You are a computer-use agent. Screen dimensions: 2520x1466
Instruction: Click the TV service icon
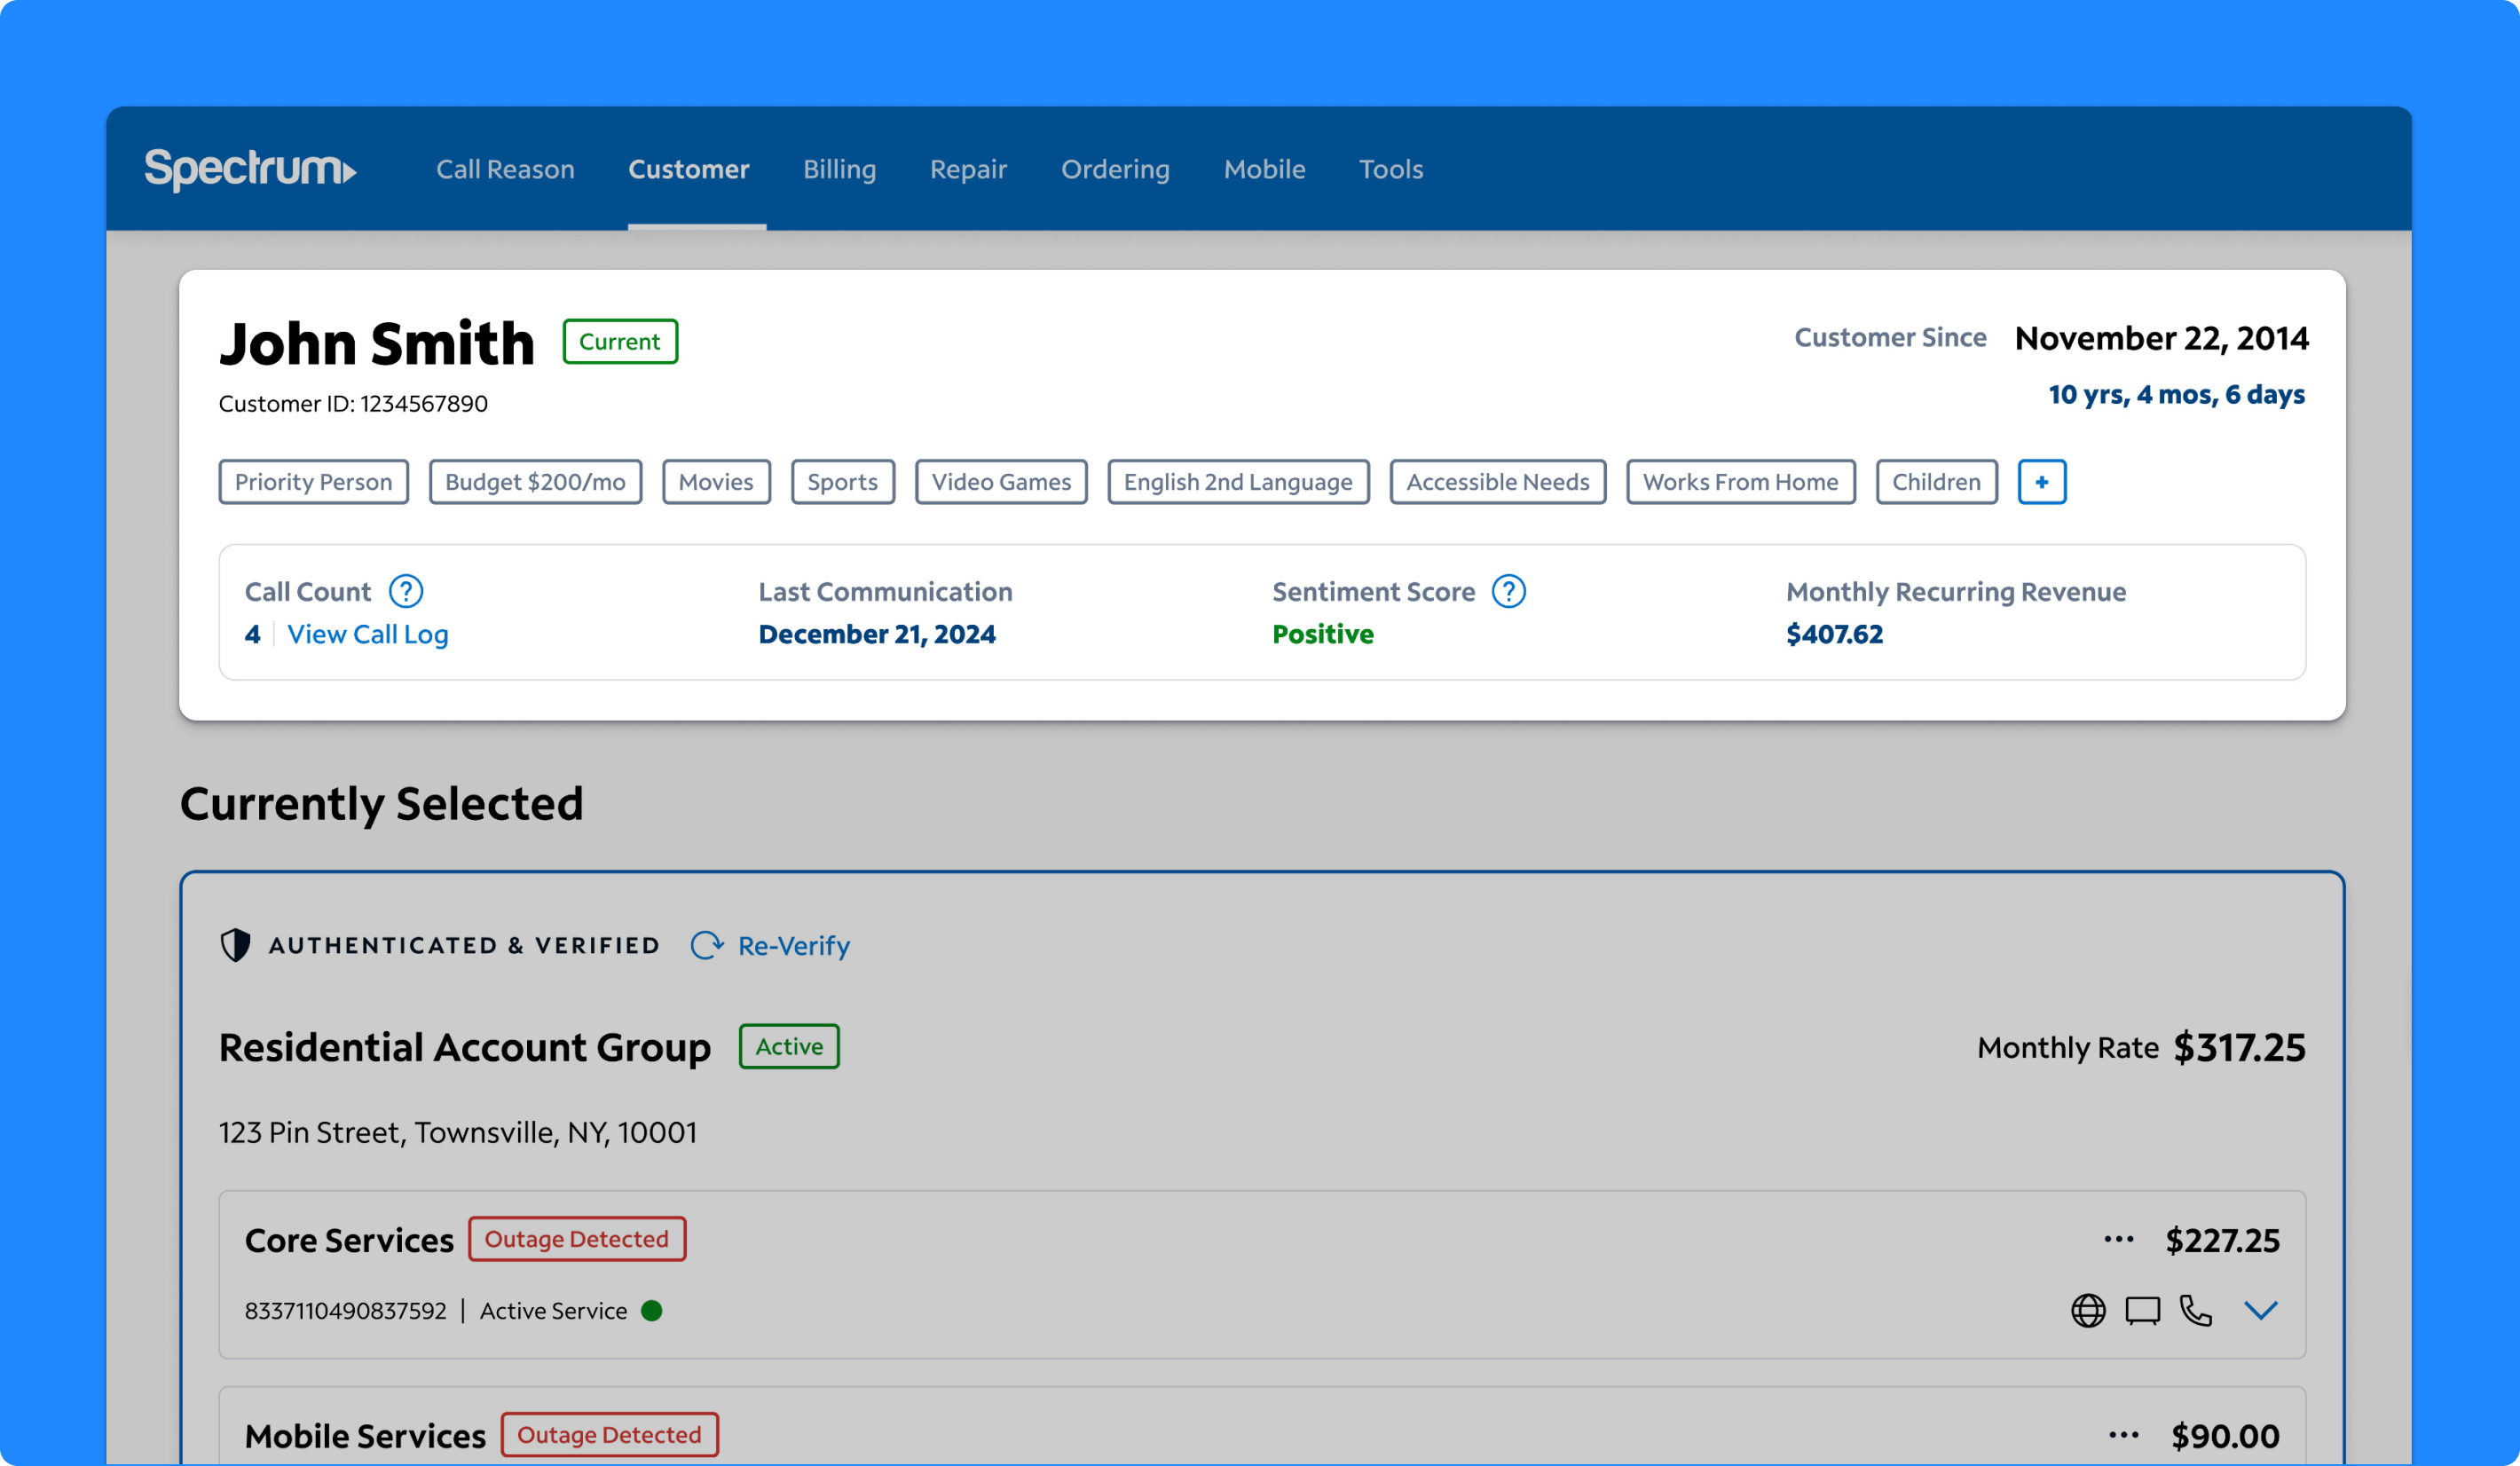click(x=2142, y=1310)
